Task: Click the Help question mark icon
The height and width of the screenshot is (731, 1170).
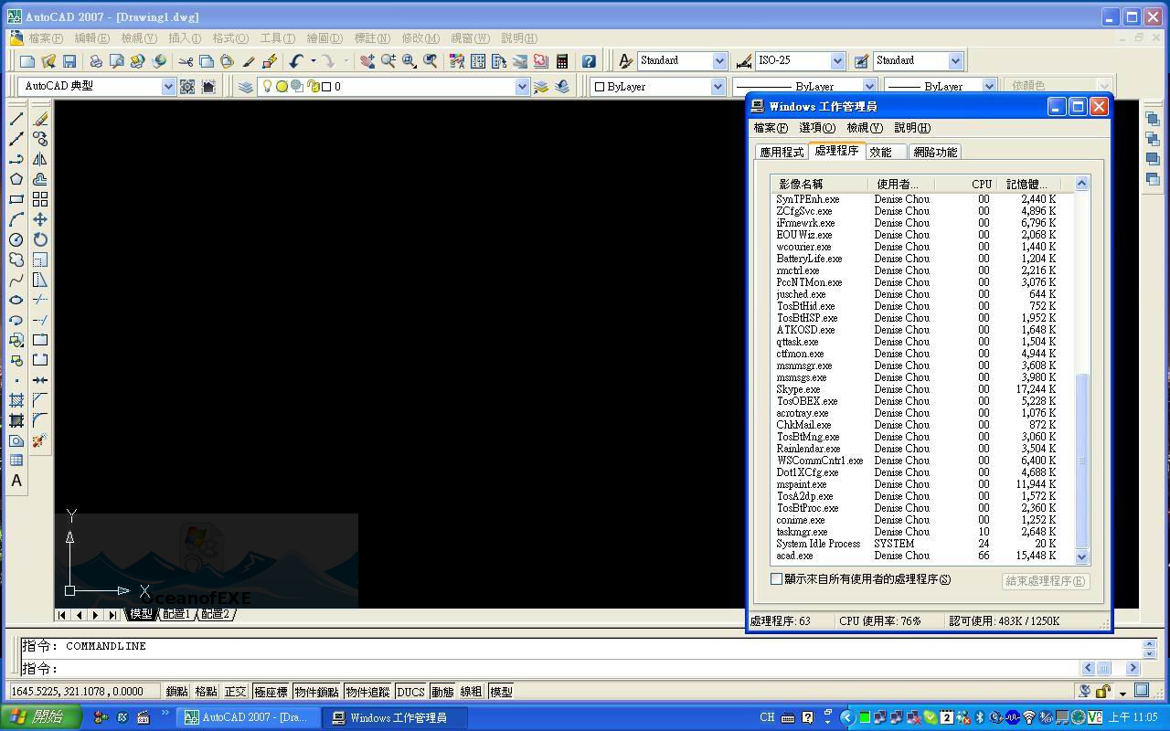Action: (x=589, y=61)
